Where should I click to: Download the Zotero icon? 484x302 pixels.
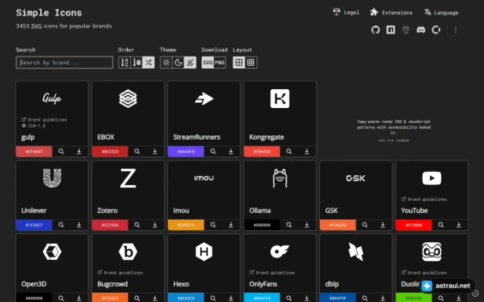coord(155,225)
